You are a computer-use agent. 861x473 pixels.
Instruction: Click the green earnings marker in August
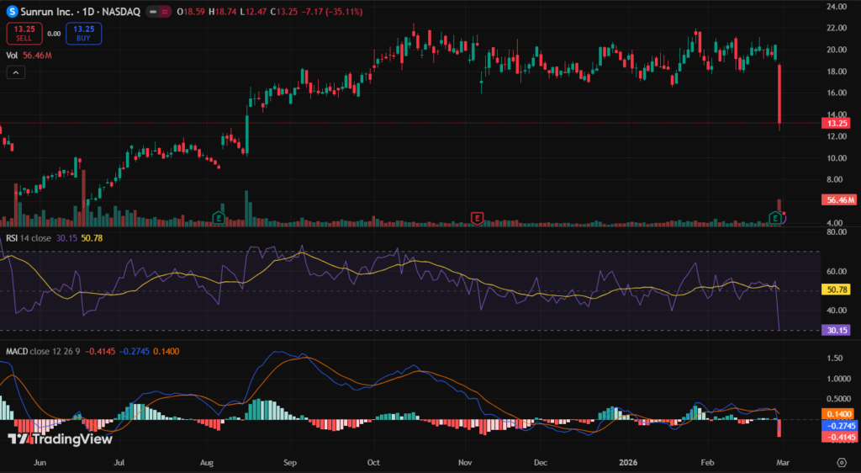(220, 218)
